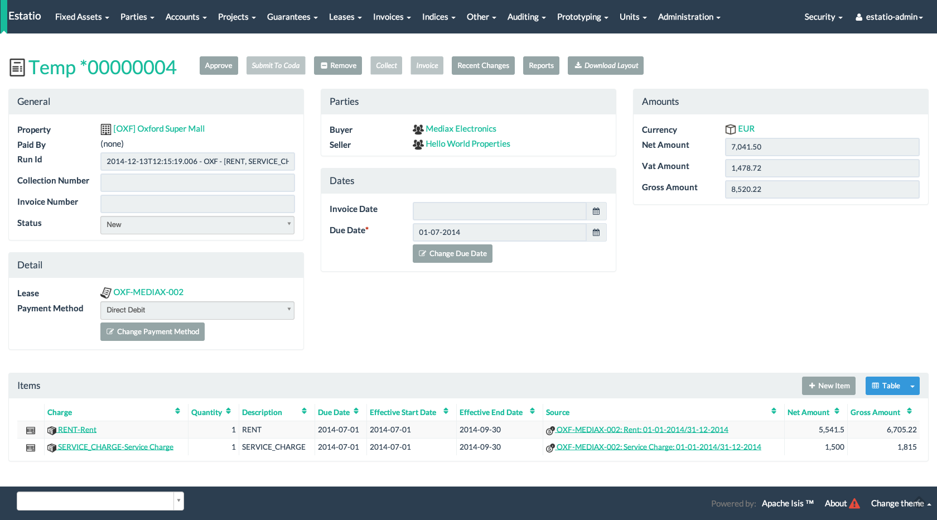Expand the Table view options arrow
The width and height of the screenshot is (937, 520).
pyautogui.click(x=912, y=386)
